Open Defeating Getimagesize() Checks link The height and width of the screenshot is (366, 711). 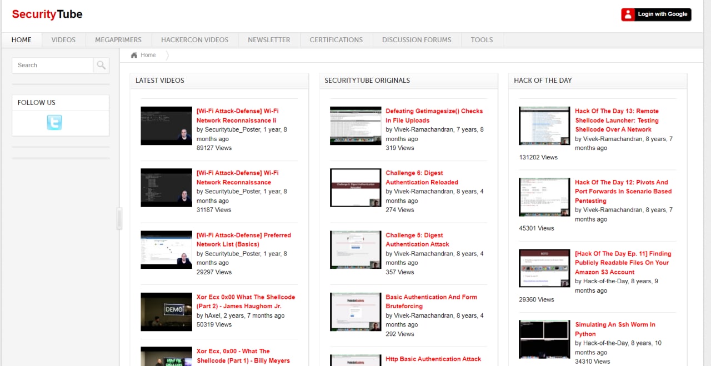(434, 116)
